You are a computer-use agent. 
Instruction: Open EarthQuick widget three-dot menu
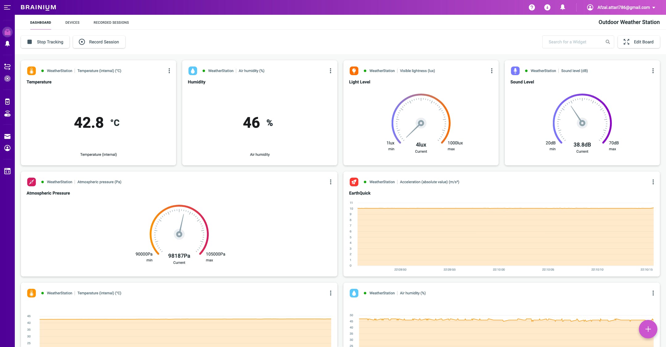[653, 182]
